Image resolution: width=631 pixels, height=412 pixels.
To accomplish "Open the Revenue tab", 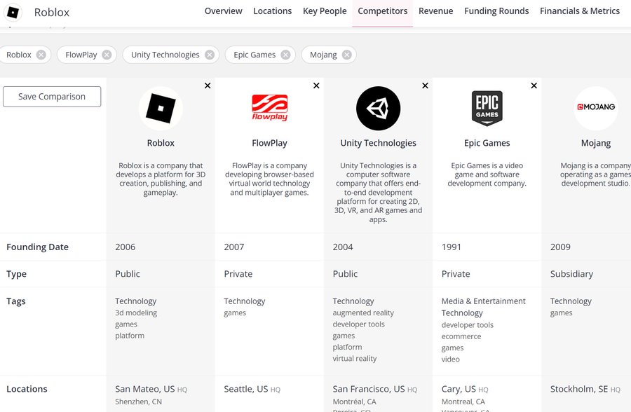I will click(436, 11).
